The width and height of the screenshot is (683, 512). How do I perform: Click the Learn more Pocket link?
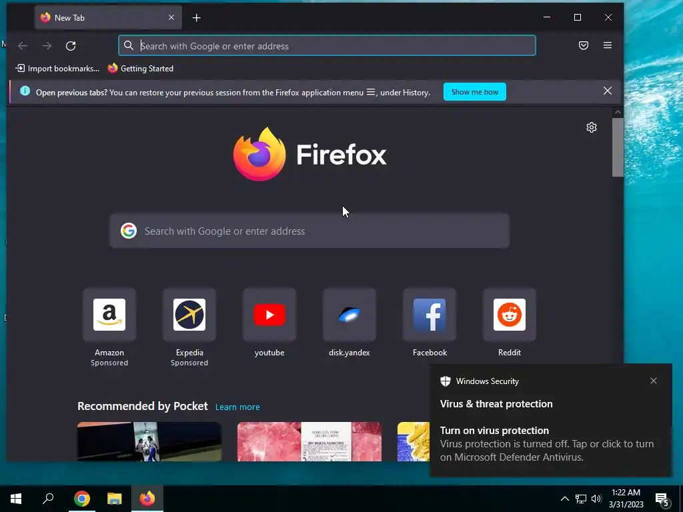point(237,407)
